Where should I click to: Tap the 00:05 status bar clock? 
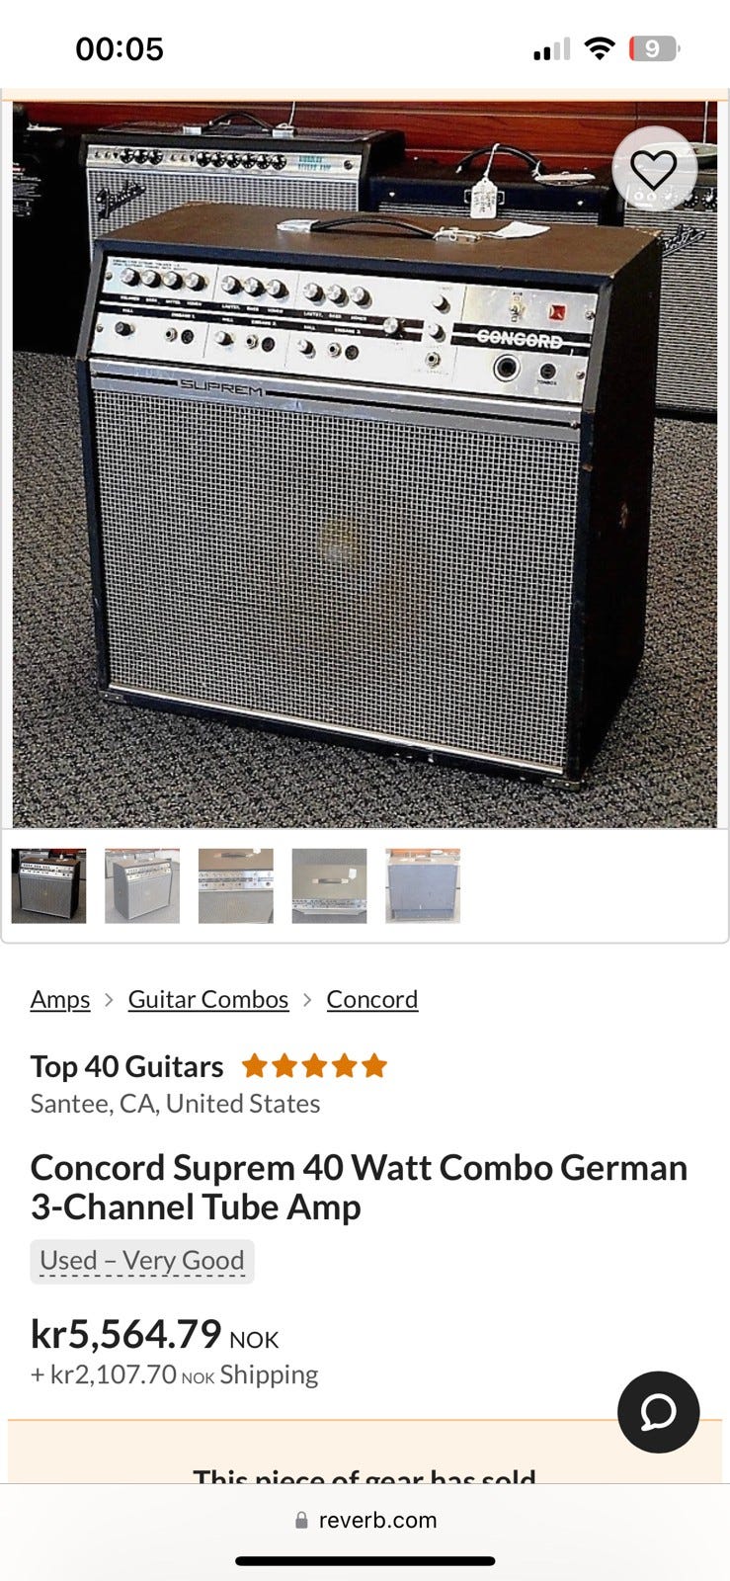coord(120,48)
